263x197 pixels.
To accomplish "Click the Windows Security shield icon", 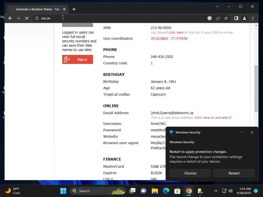I will click(171, 132).
